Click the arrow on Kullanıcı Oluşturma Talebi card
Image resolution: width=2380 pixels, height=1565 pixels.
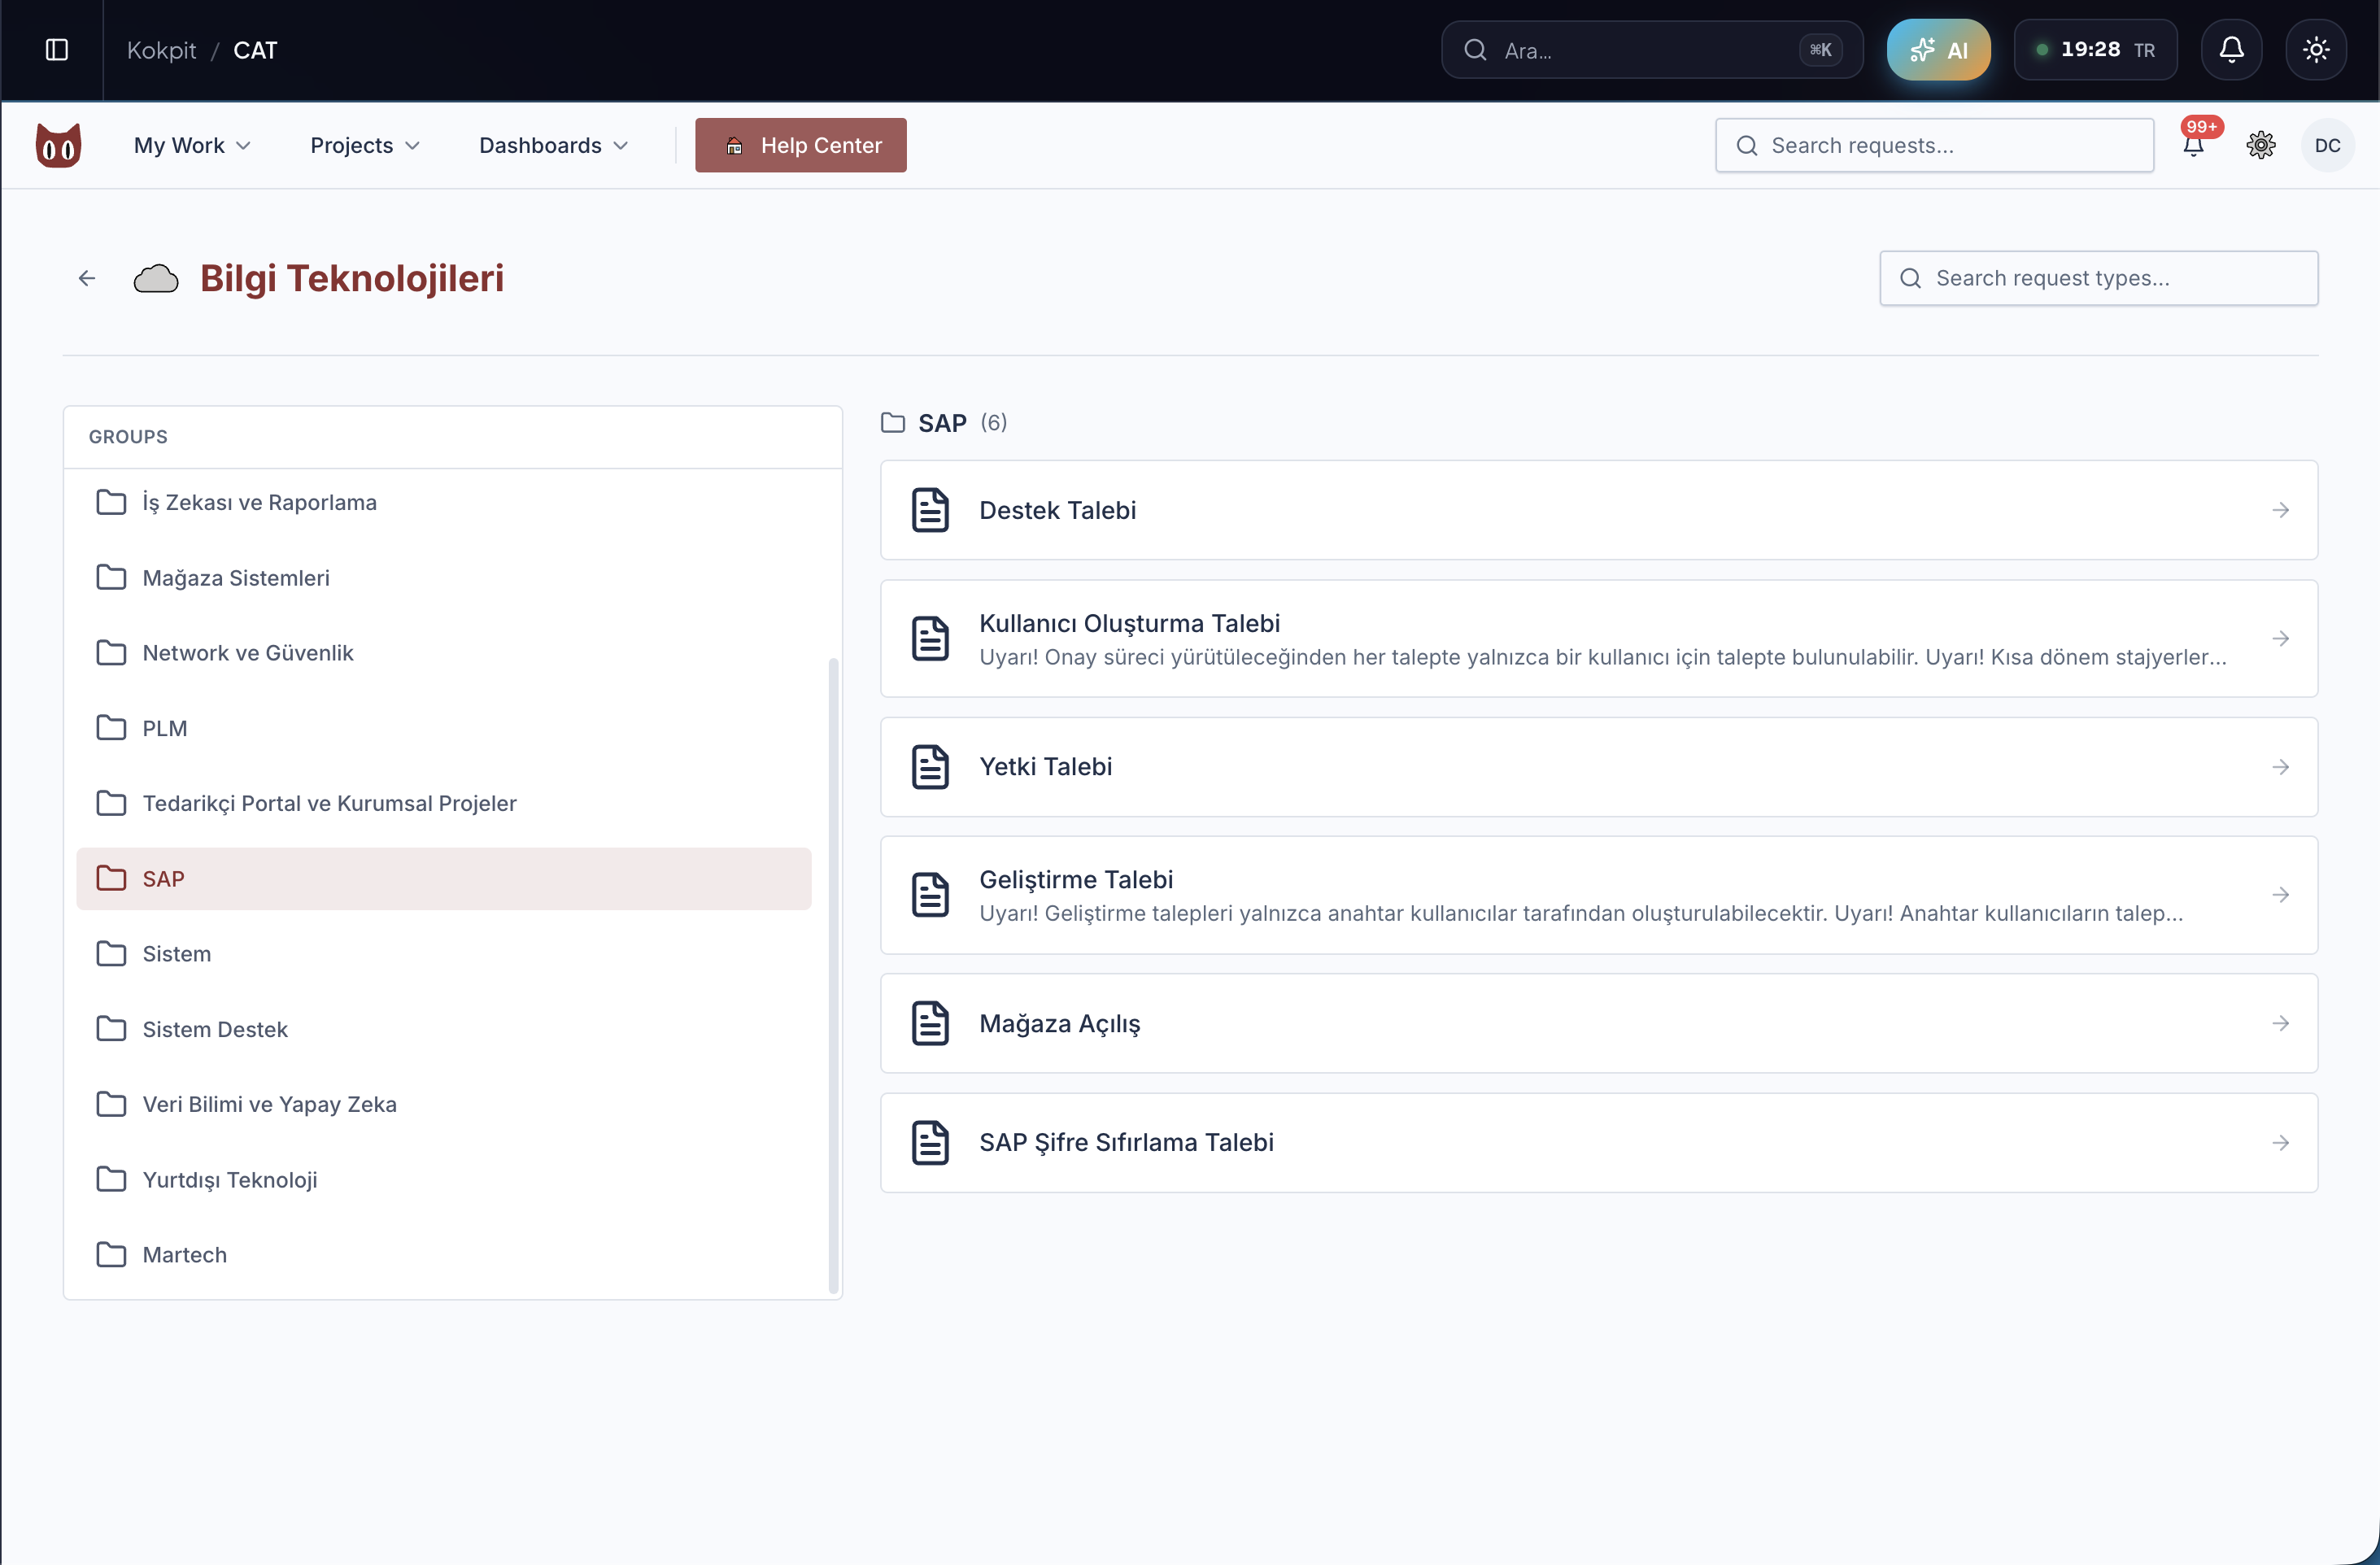coord(2280,638)
